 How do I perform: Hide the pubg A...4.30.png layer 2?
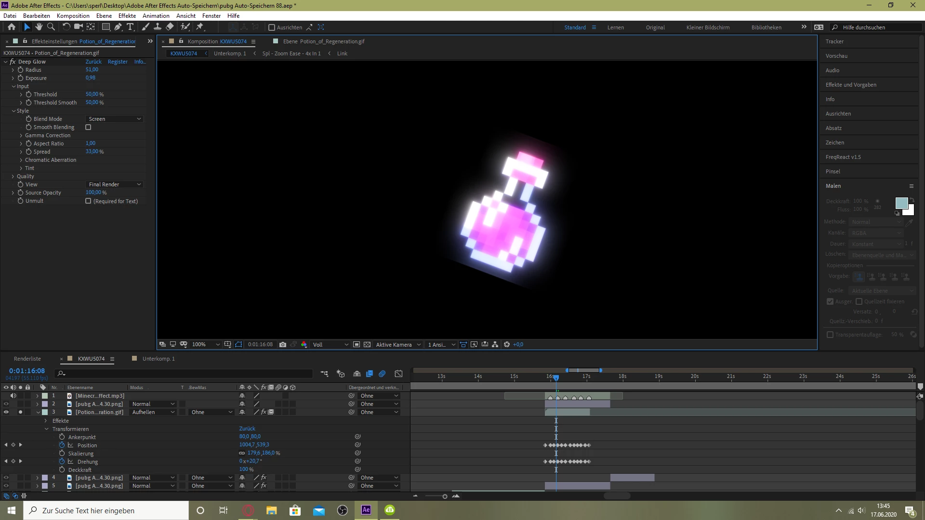pos(6,404)
